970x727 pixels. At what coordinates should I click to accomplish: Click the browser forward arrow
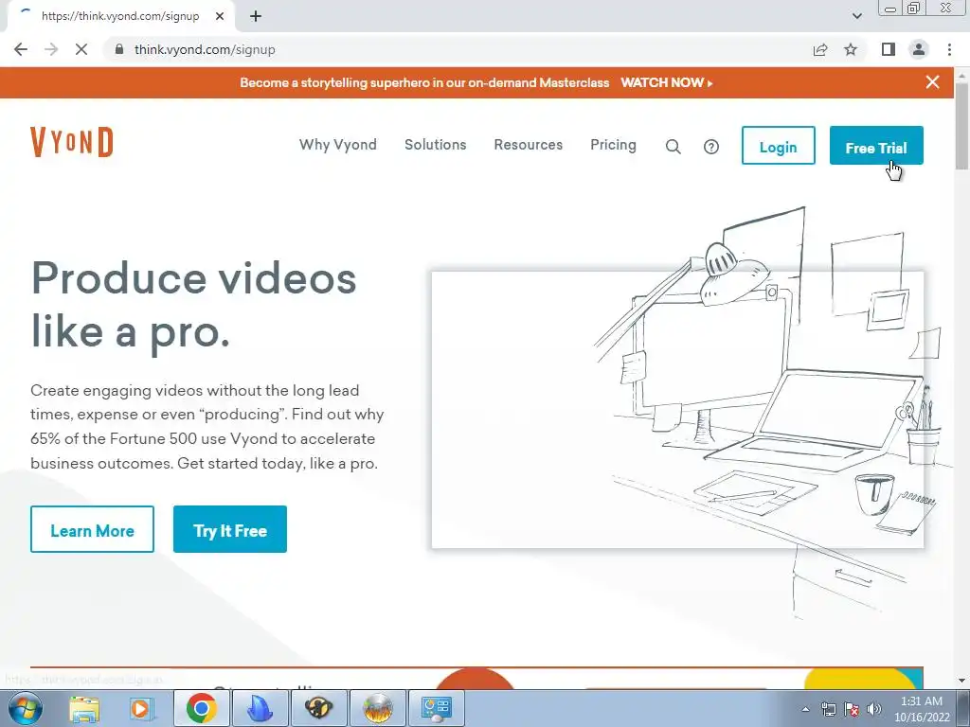tap(51, 49)
